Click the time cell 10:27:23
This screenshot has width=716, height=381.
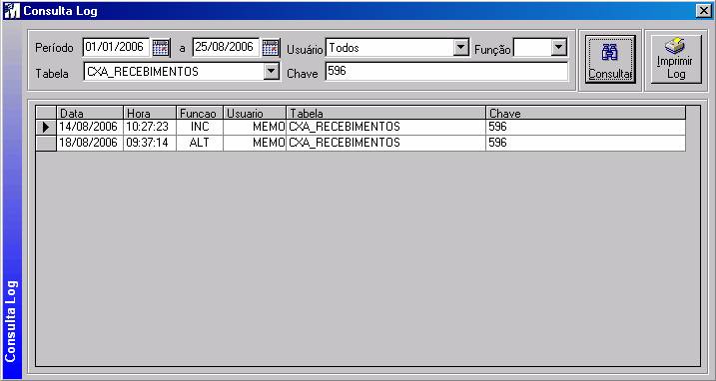point(150,127)
